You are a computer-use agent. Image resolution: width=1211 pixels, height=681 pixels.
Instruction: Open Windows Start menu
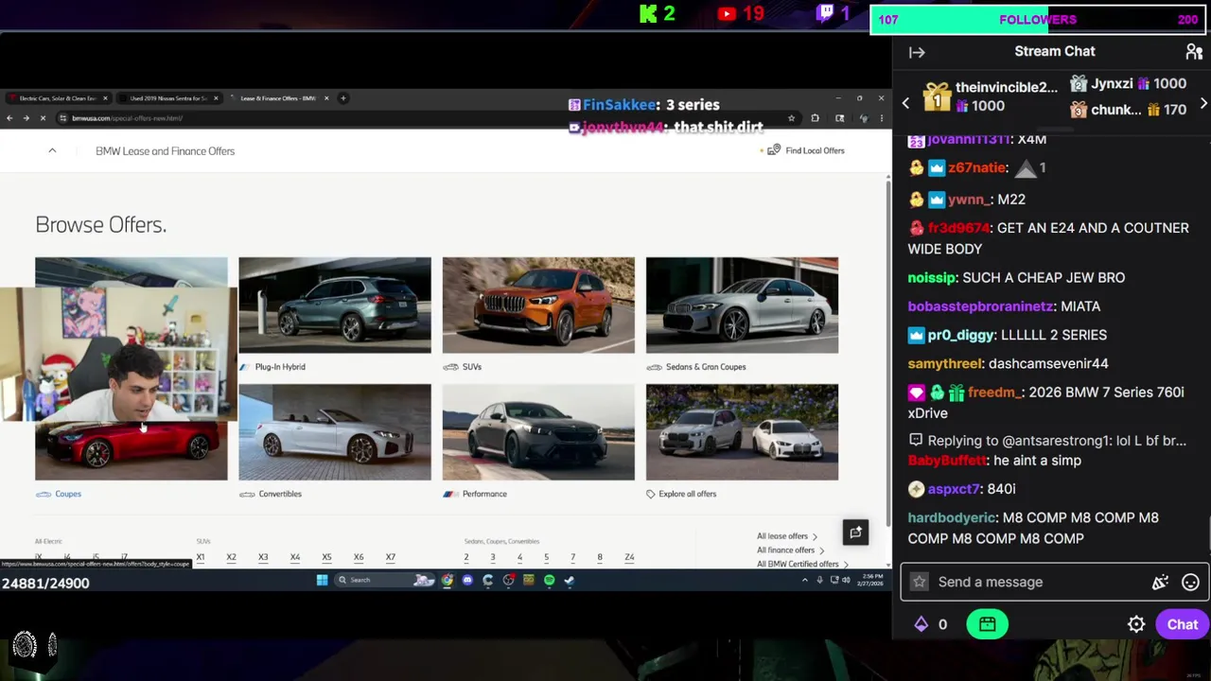pyautogui.click(x=322, y=580)
